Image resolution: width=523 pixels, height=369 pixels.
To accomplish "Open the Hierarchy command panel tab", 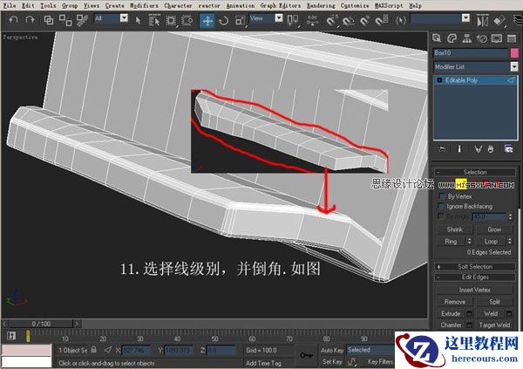I will 466,38.
